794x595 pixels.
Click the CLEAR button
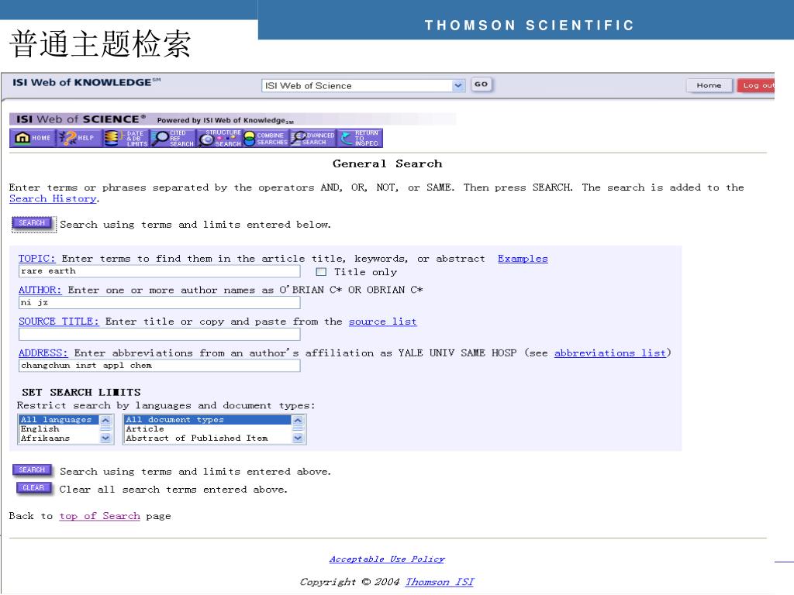pos(33,488)
